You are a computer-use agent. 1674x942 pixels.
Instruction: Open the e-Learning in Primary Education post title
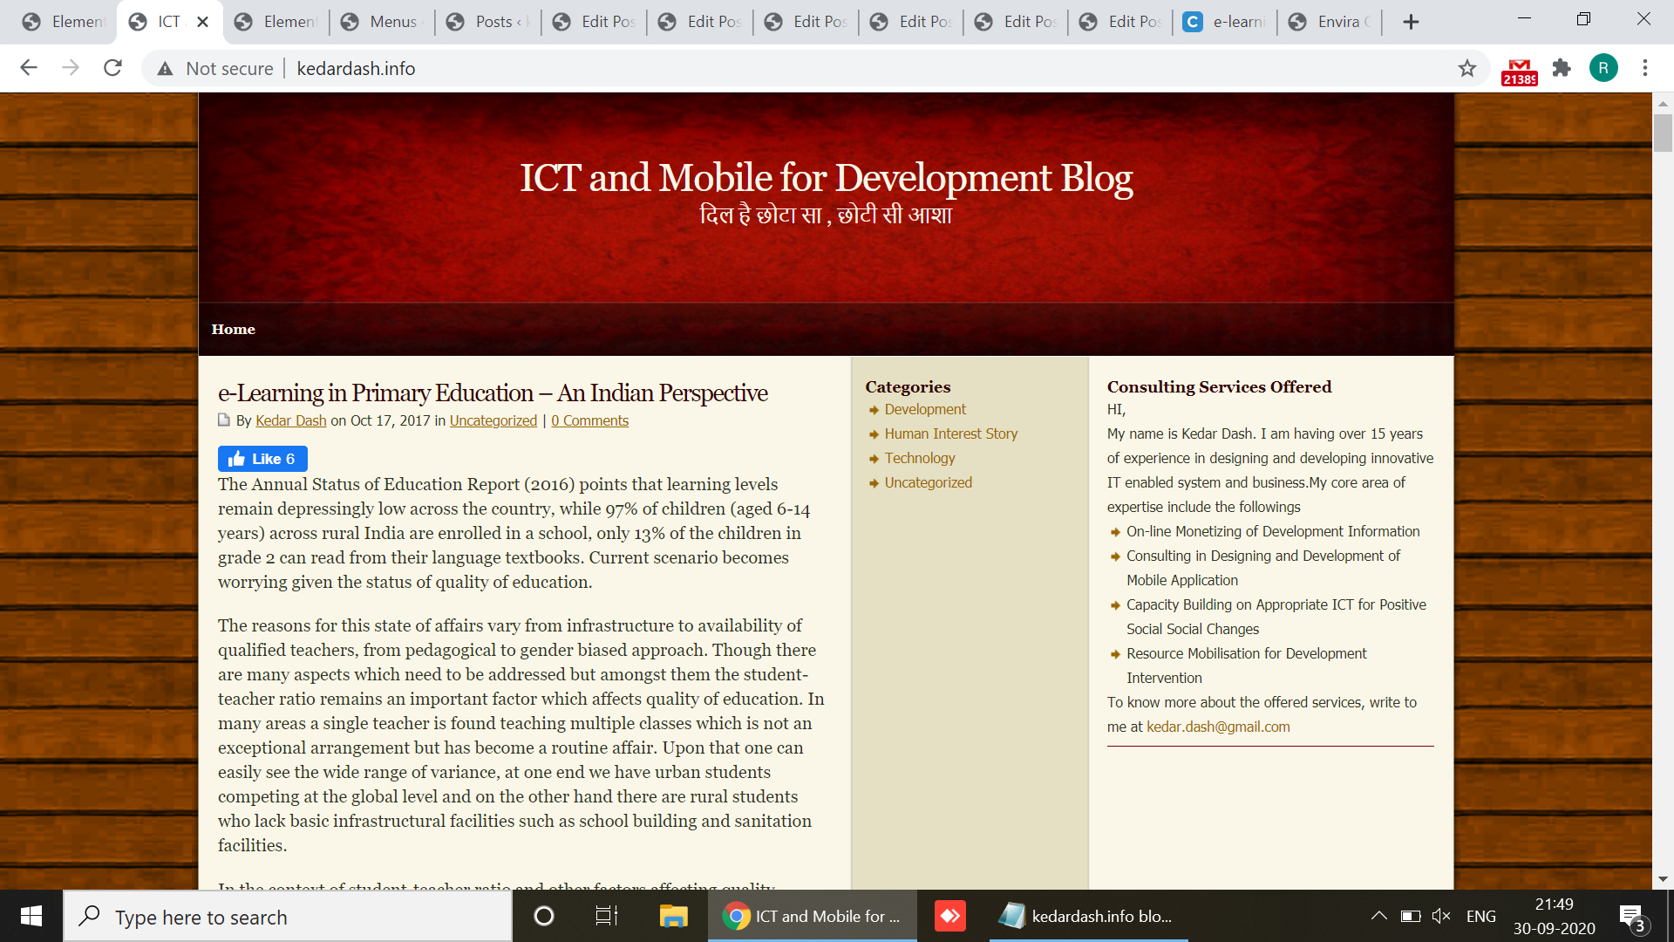point(493,393)
